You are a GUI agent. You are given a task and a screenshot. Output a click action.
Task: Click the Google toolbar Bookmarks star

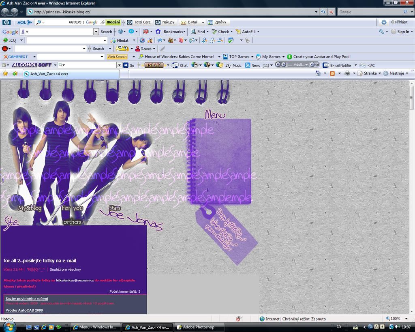158,32
